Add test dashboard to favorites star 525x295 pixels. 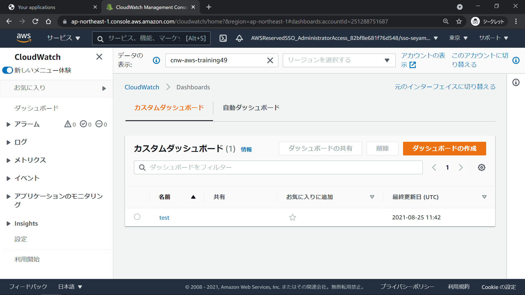click(x=293, y=217)
